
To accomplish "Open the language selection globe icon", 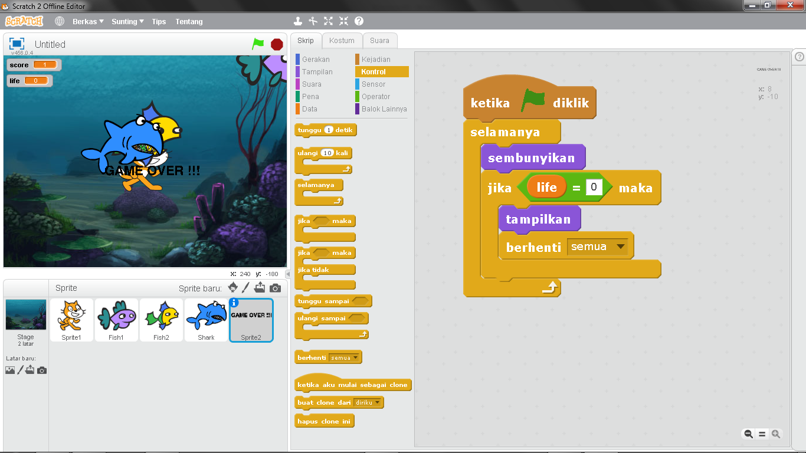I will (x=58, y=21).
